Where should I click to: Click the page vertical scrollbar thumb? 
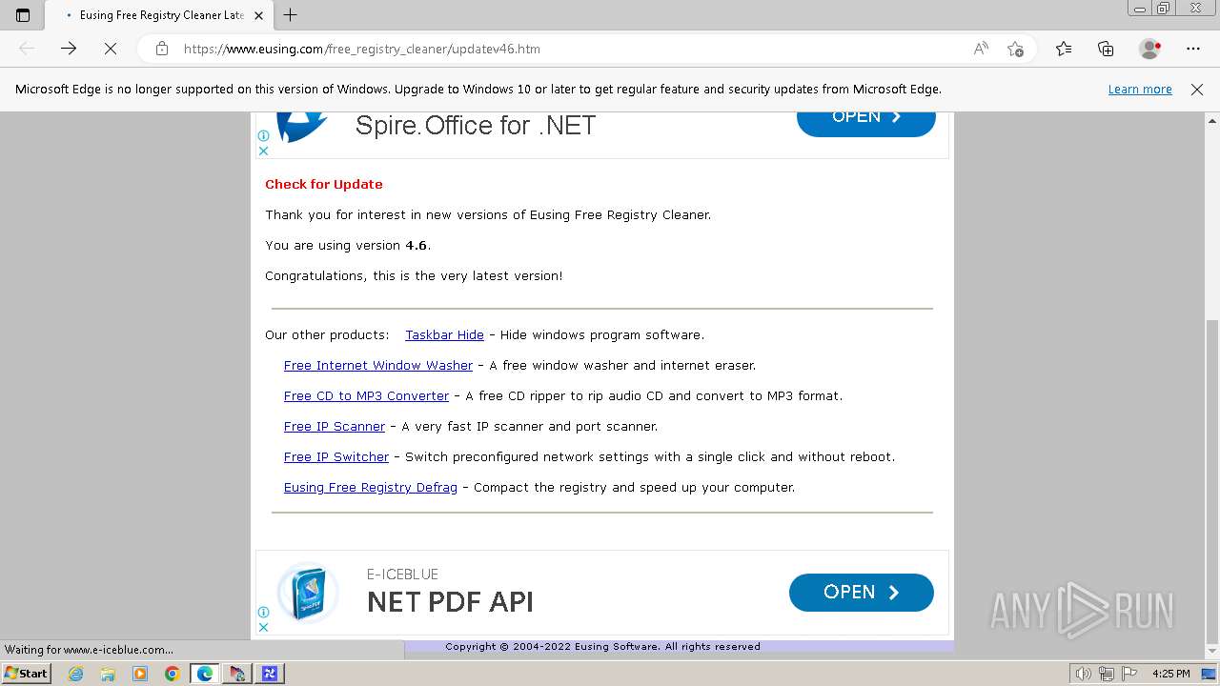(x=1212, y=481)
